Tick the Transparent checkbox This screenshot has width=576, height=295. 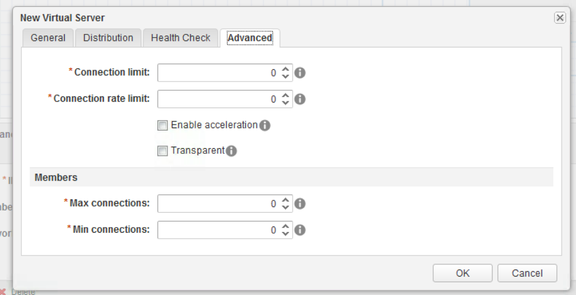coord(162,151)
